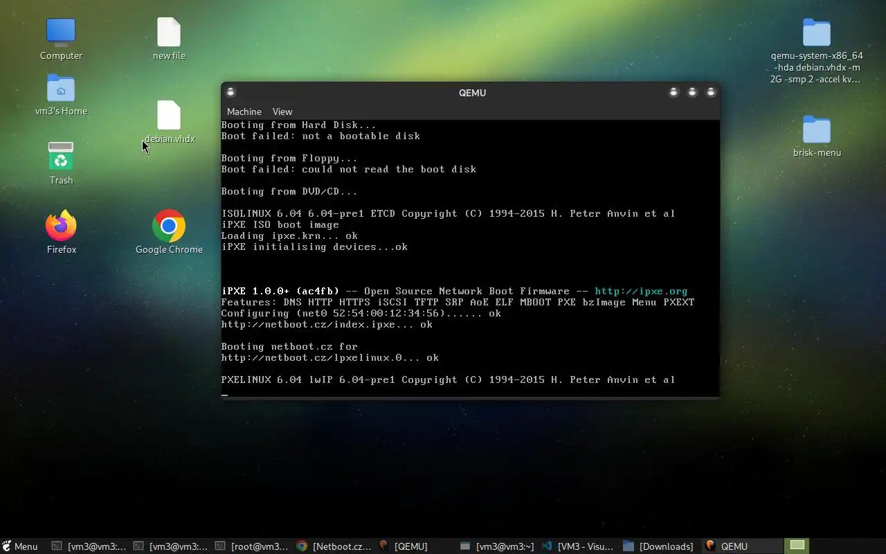Minimize the QEMU window
Screen dimensions: 886x554
pos(673,92)
